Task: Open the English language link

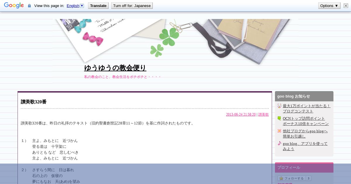Action: (73, 6)
